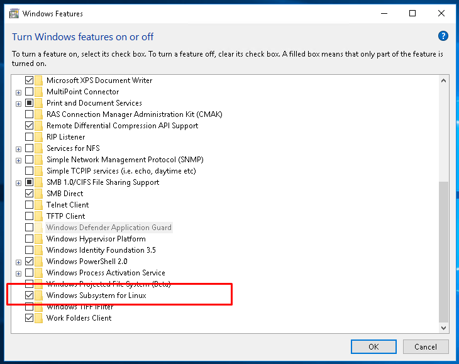Click the Windows Features title bar icon
Screen dimensions: 459x364
click(x=14, y=13)
